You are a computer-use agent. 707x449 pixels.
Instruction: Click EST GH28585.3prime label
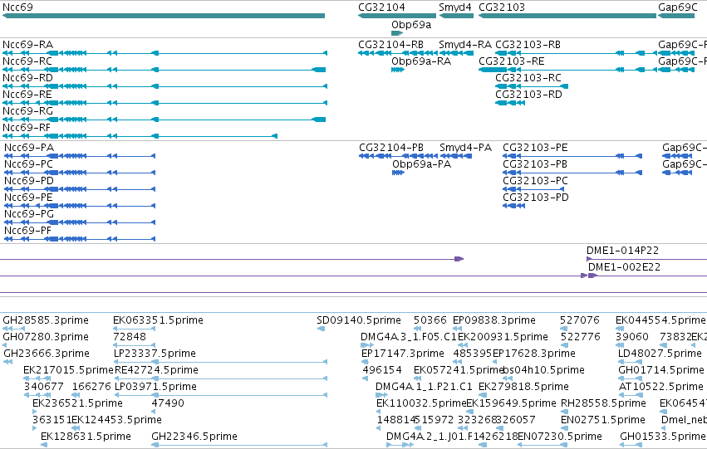(x=46, y=320)
